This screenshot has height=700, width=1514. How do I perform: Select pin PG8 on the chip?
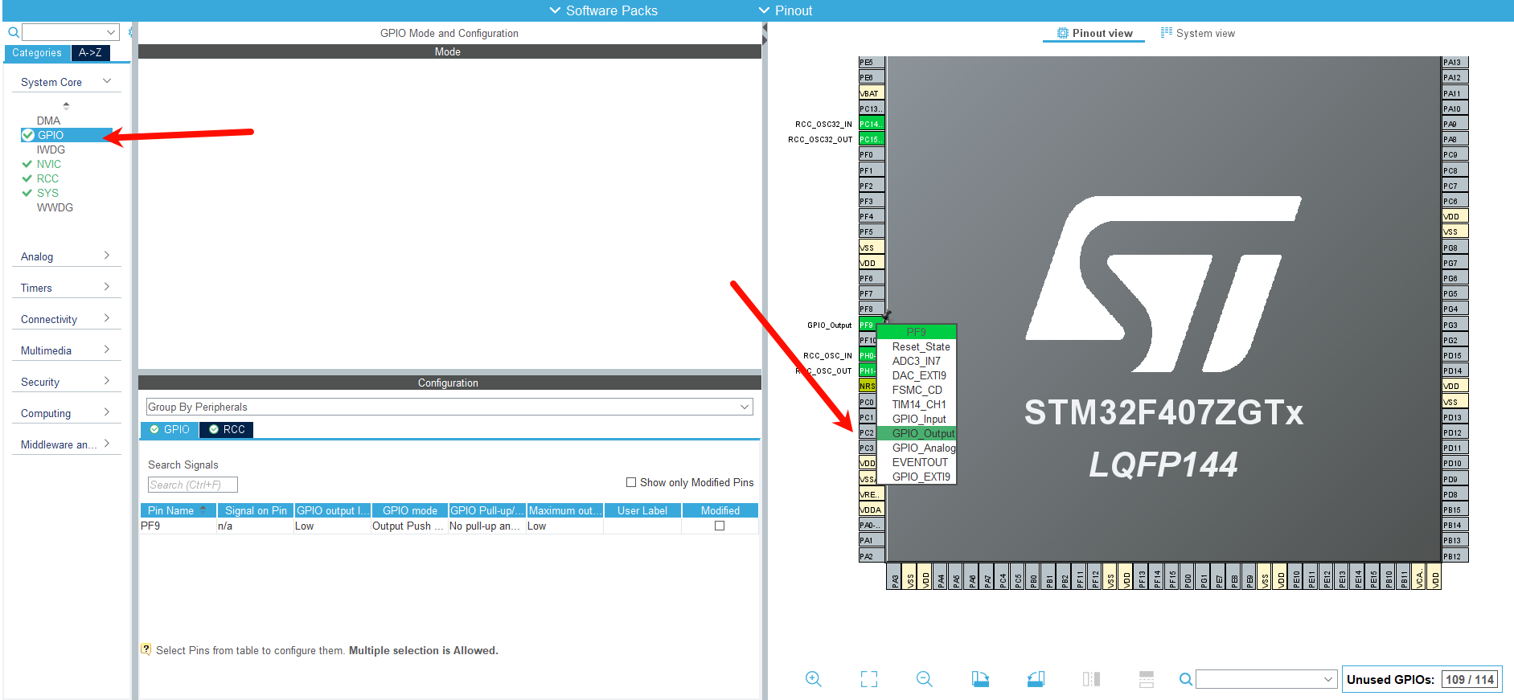[1455, 248]
